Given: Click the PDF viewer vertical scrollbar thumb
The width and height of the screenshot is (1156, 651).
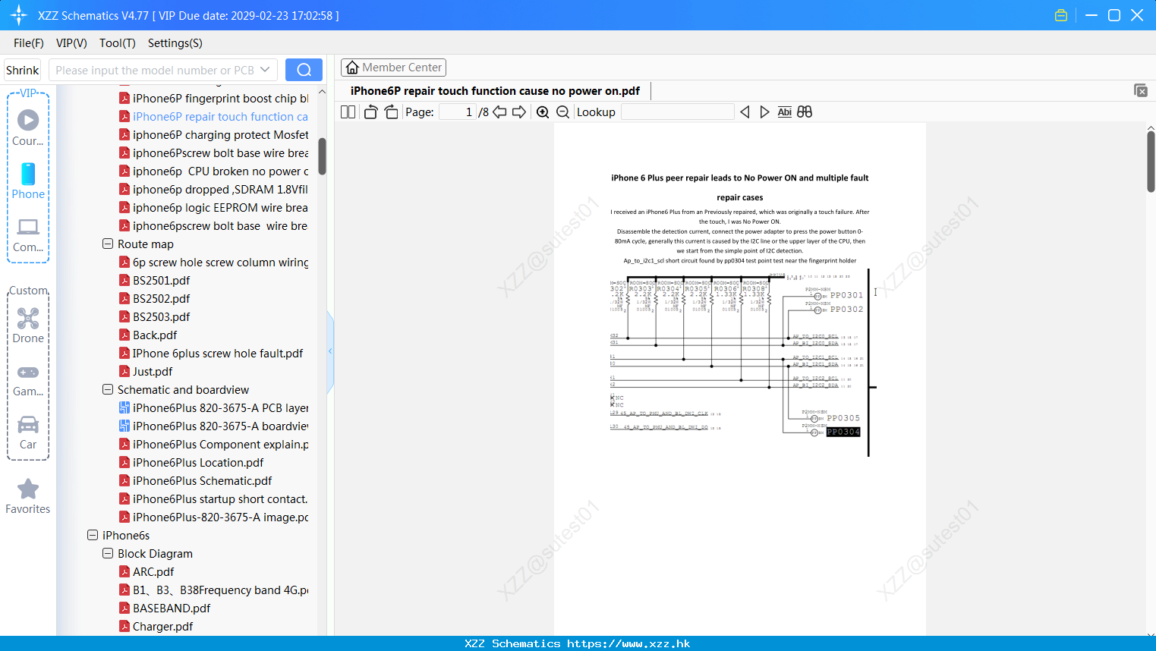Looking at the screenshot, I should (x=1151, y=162).
